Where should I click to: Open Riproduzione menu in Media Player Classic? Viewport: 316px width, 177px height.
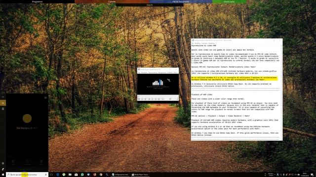pyautogui.click(x=153, y=72)
